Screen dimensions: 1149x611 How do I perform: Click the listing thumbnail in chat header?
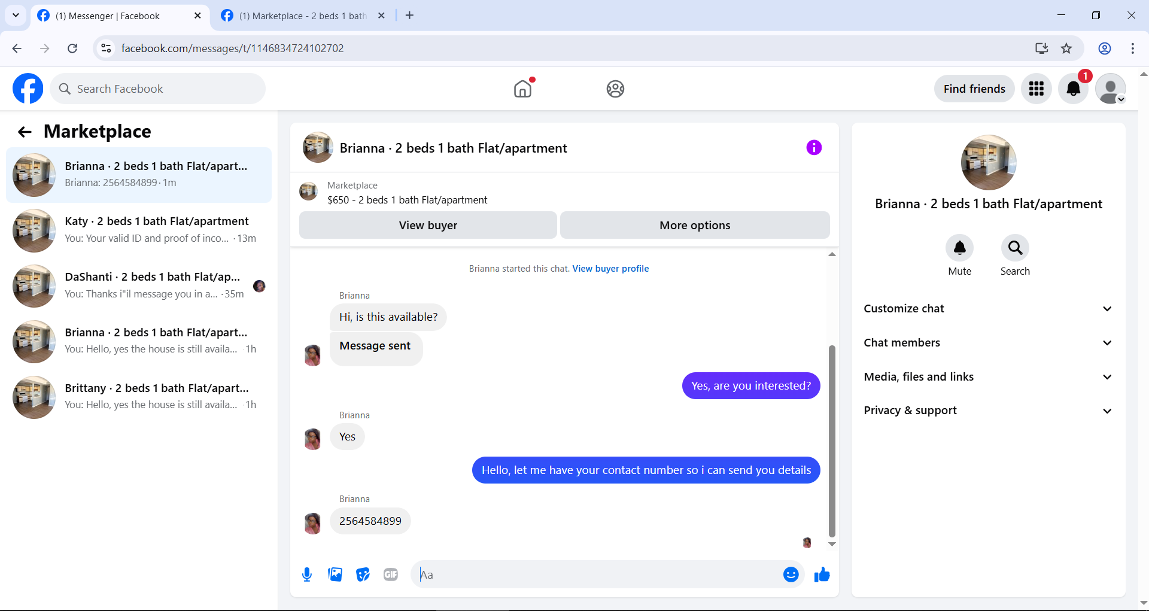pos(318,147)
